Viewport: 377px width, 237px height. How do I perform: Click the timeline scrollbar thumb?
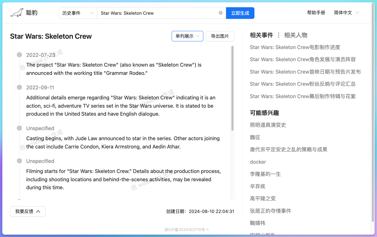coord(232,88)
